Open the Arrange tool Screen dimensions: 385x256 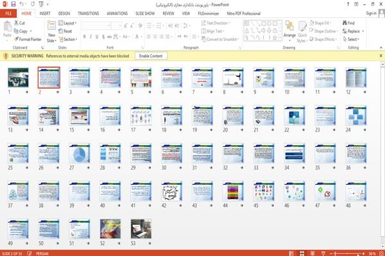(289, 30)
